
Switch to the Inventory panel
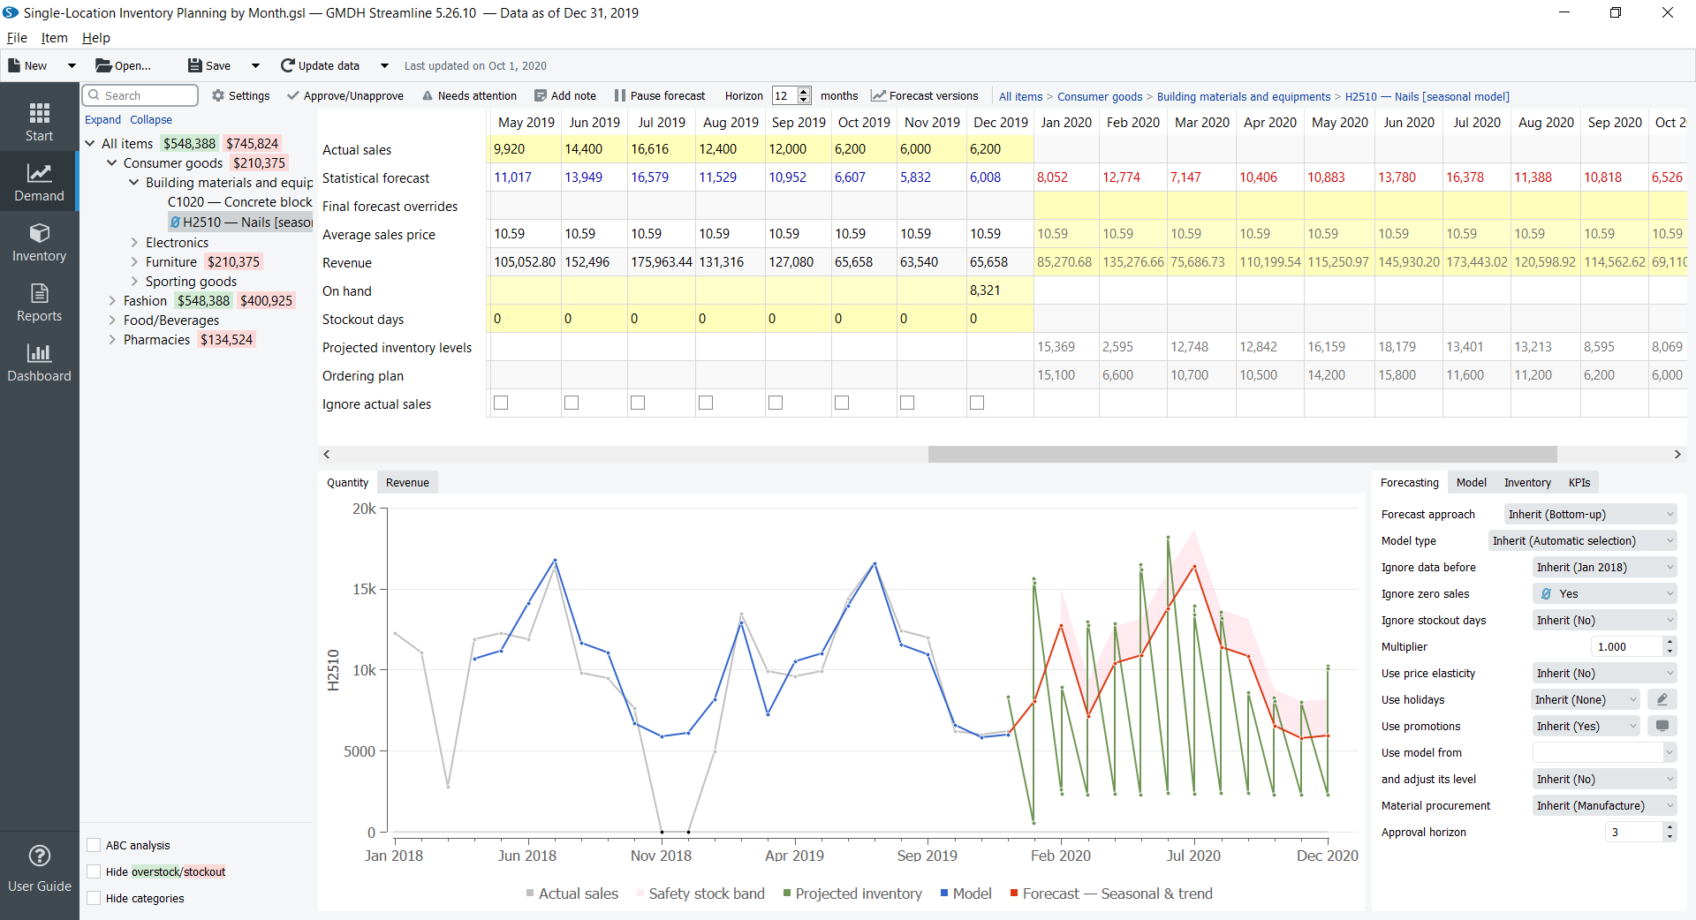[39, 242]
